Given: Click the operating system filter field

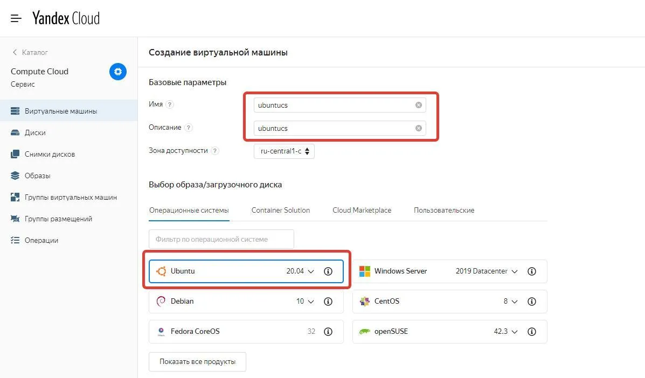Looking at the screenshot, I should click(221, 239).
